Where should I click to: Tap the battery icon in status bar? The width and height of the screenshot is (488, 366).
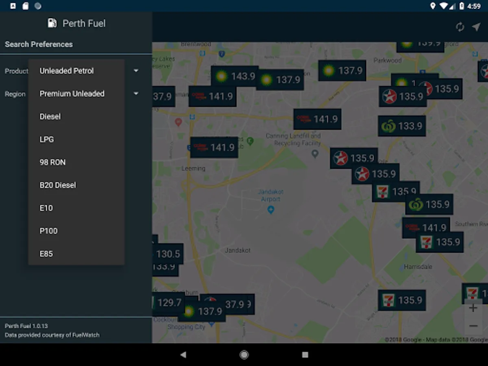pos(462,6)
